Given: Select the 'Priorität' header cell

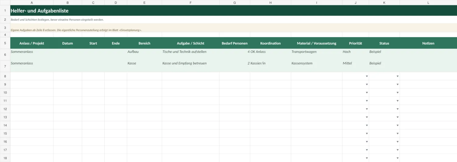Looking at the screenshot, I should coord(356,43).
